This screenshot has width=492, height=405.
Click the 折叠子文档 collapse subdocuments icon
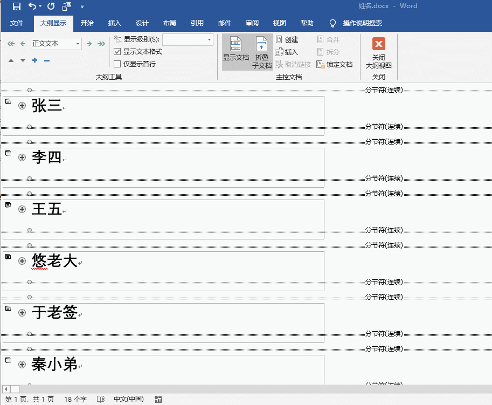pos(261,52)
